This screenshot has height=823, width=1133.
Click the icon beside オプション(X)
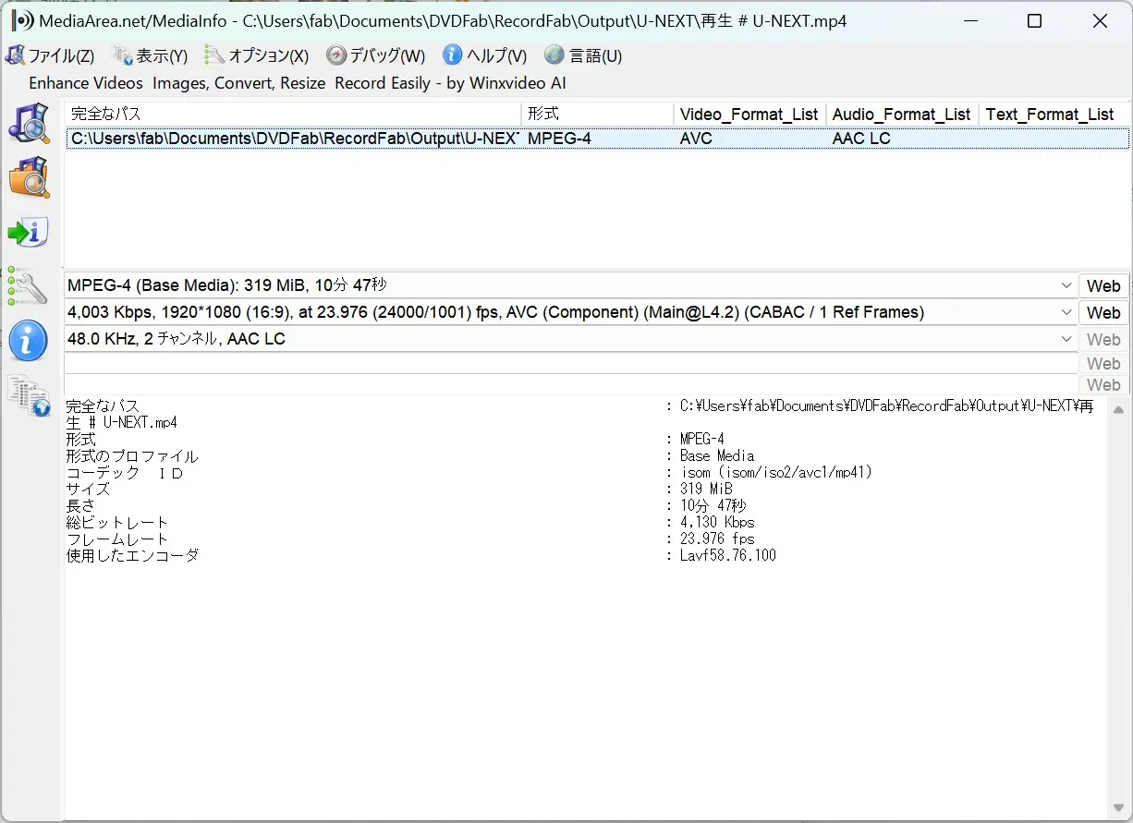[214, 55]
